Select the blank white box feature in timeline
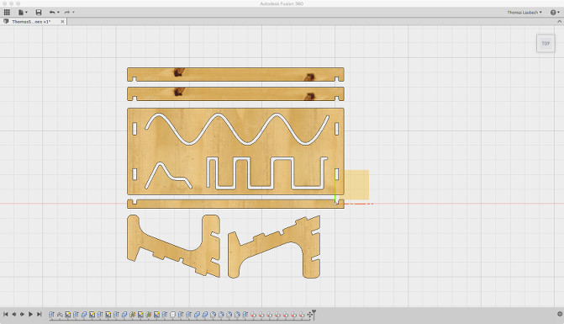 tap(172, 315)
